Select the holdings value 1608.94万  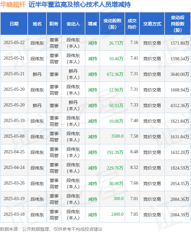[180, 90]
